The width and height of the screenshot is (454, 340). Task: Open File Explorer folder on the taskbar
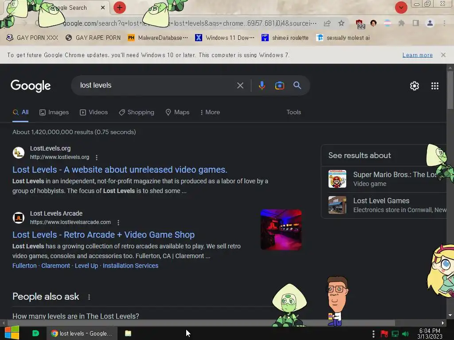(128, 333)
